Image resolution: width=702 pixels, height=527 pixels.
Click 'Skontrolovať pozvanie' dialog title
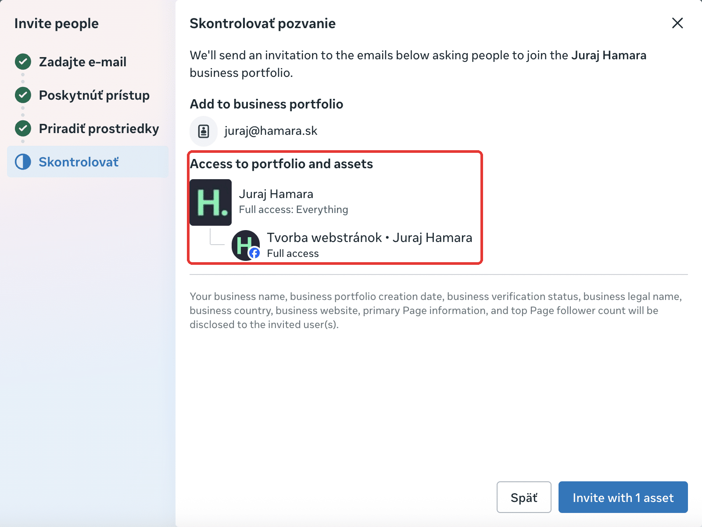pyautogui.click(x=262, y=23)
